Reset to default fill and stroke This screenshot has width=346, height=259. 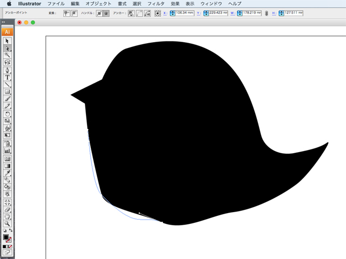click(x=5, y=230)
